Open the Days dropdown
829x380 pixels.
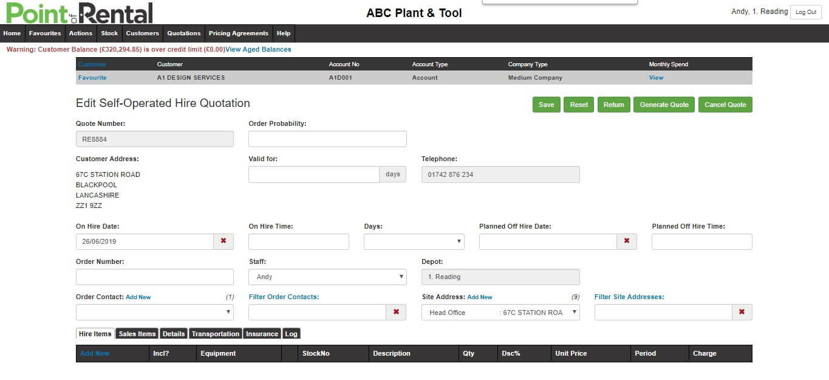pyautogui.click(x=414, y=241)
